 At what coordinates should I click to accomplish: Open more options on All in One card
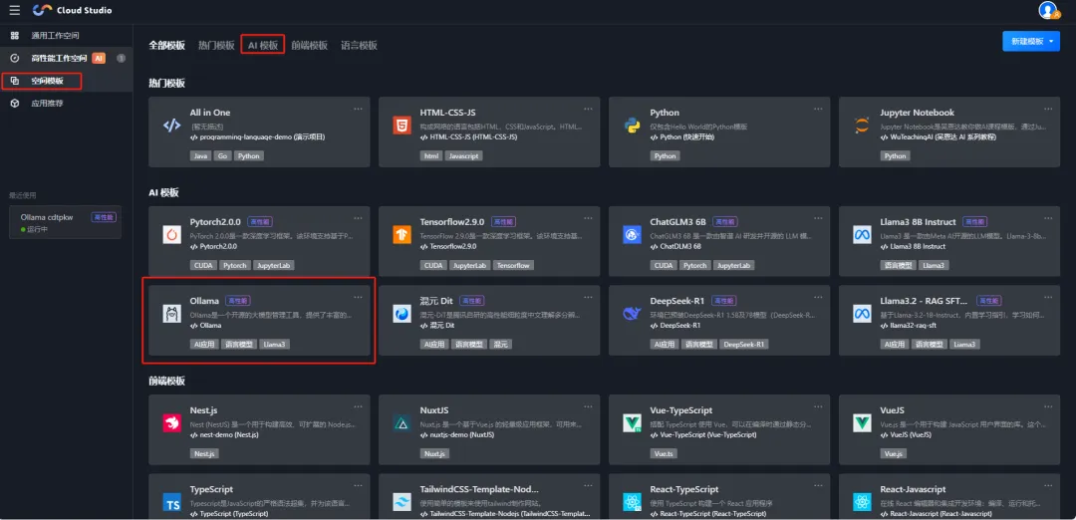coord(358,109)
